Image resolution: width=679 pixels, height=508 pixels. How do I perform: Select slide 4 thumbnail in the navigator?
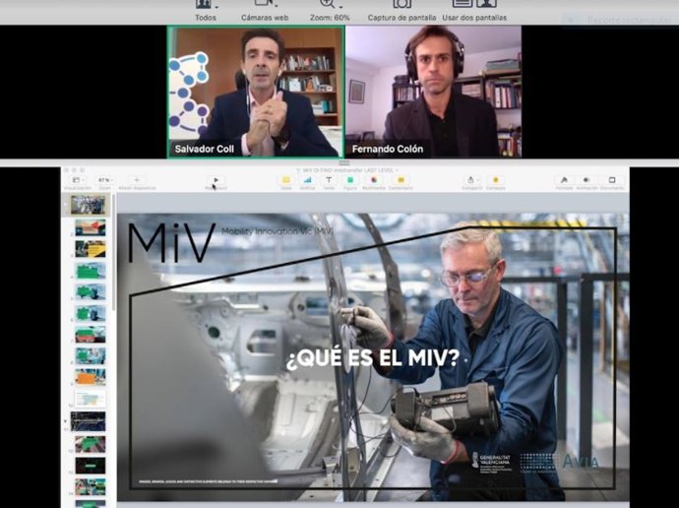[x=91, y=271]
